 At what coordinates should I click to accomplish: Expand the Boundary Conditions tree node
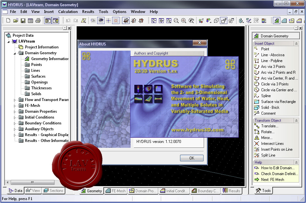pyautogui.click(x=15, y=123)
